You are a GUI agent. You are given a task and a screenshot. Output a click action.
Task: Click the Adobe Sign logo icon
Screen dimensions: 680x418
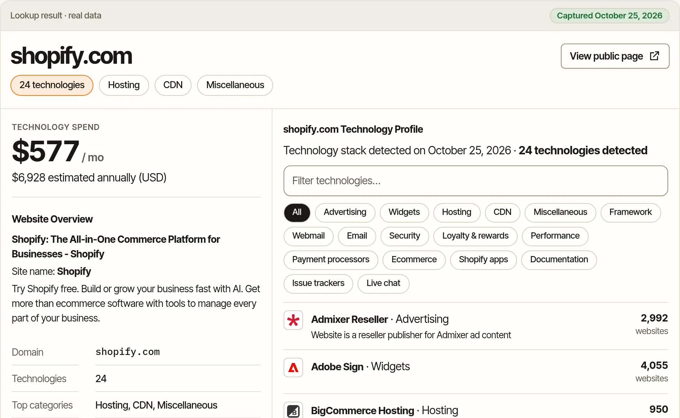point(293,367)
